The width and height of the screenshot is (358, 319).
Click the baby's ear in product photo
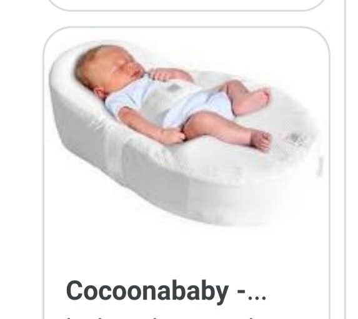100,93
